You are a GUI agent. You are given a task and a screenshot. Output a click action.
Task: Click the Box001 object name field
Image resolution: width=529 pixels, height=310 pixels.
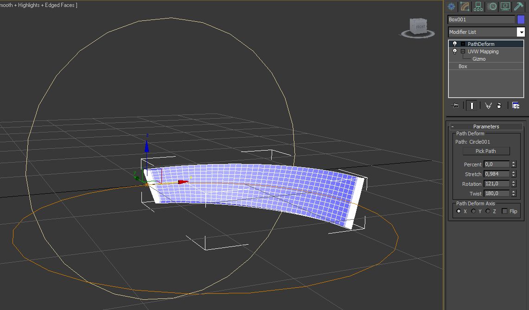pos(481,19)
